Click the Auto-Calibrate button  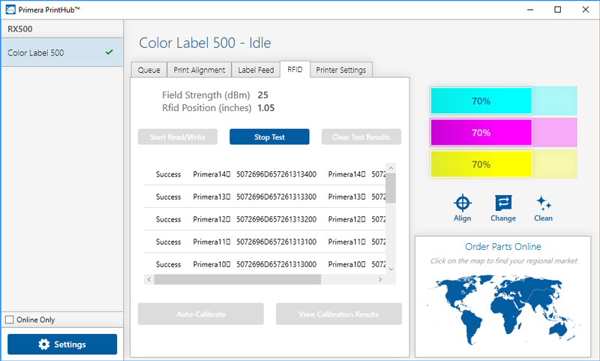[201, 314]
